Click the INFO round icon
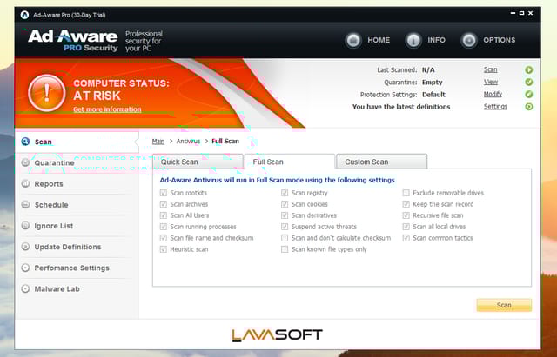Image resolution: width=557 pixels, height=357 pixels. [413, 40]
